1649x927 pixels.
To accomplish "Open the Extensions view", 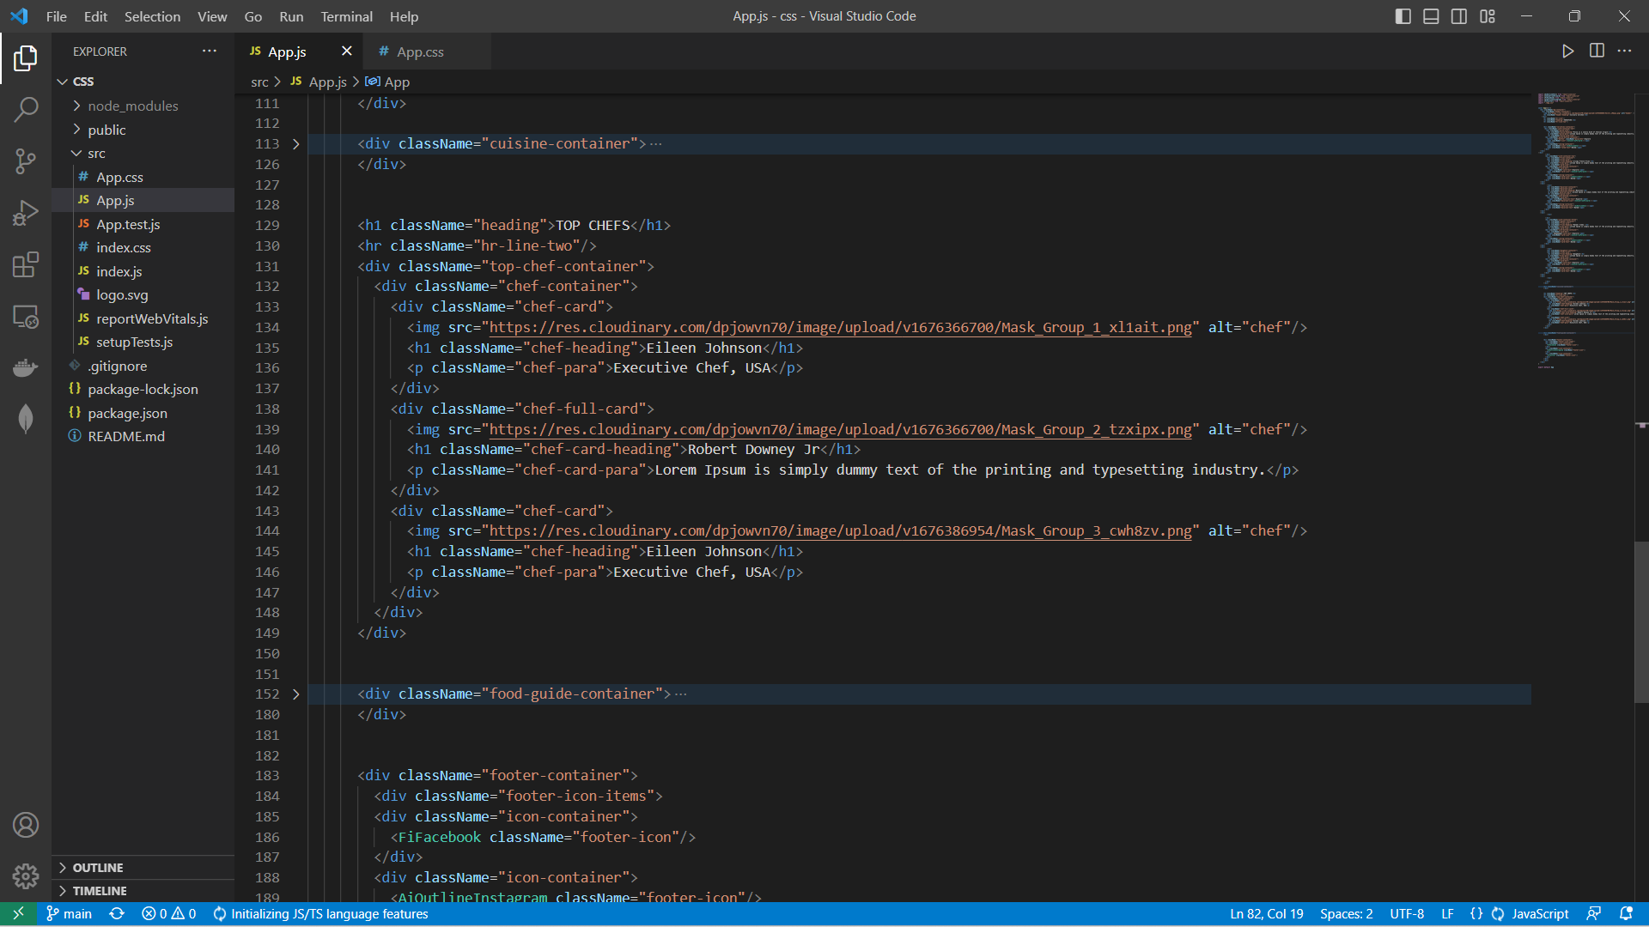I will (x=25, y=264).
